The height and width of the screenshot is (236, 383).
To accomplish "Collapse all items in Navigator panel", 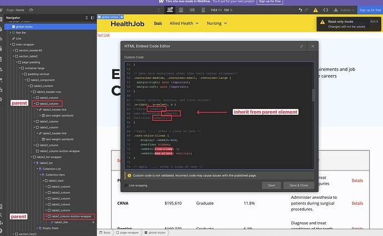I will pyautogui.click(x=87, y=18).
